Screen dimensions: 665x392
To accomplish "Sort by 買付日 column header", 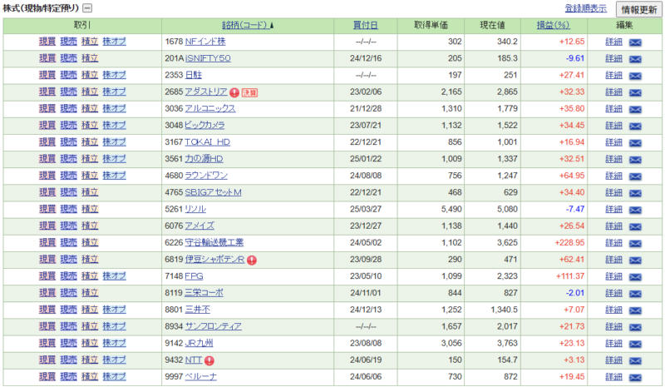I will pyautogui.click(x=365, y=25).
